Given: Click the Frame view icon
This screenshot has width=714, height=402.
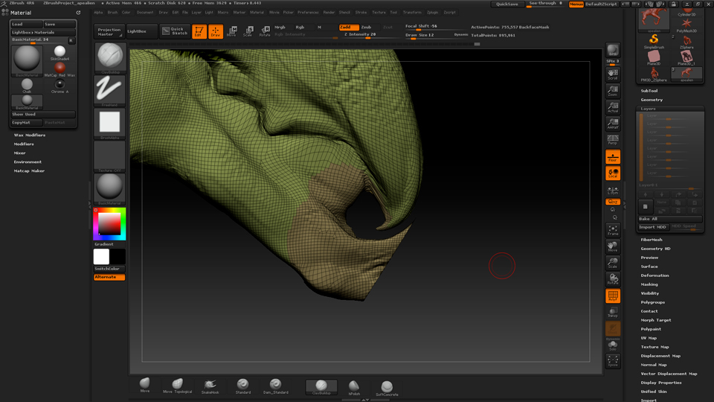Looking at the screenshot, I should (613, 230).
